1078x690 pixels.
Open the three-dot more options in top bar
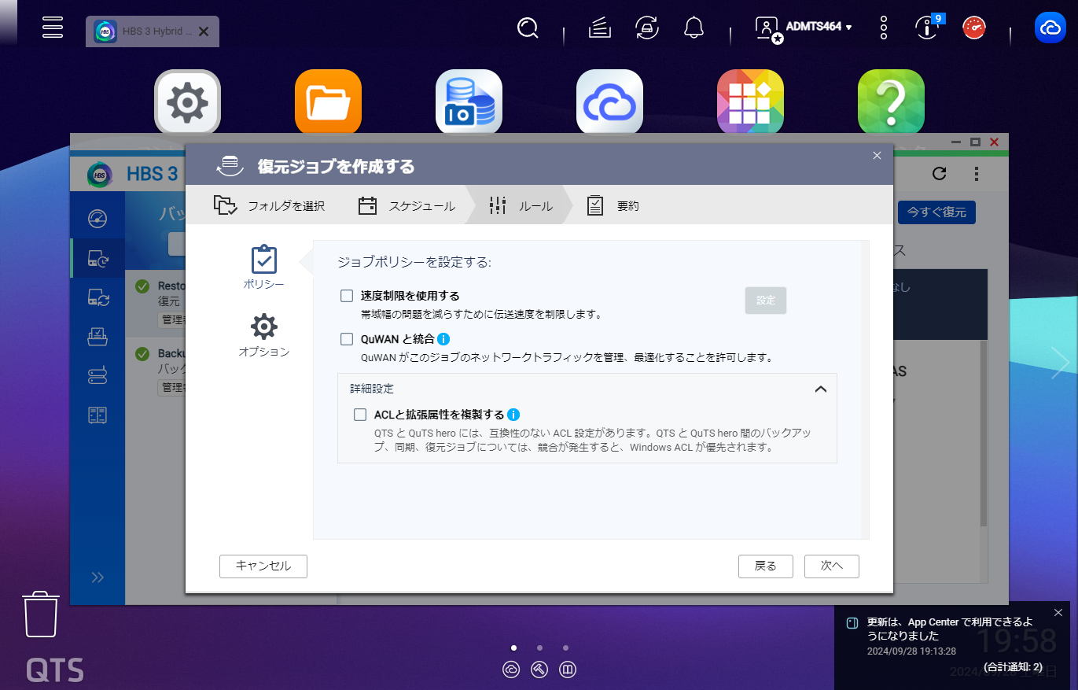(x=884, y=28)
